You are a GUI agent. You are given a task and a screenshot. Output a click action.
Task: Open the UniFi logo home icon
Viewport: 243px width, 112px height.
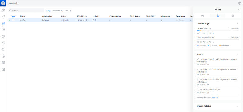(3, 3)
